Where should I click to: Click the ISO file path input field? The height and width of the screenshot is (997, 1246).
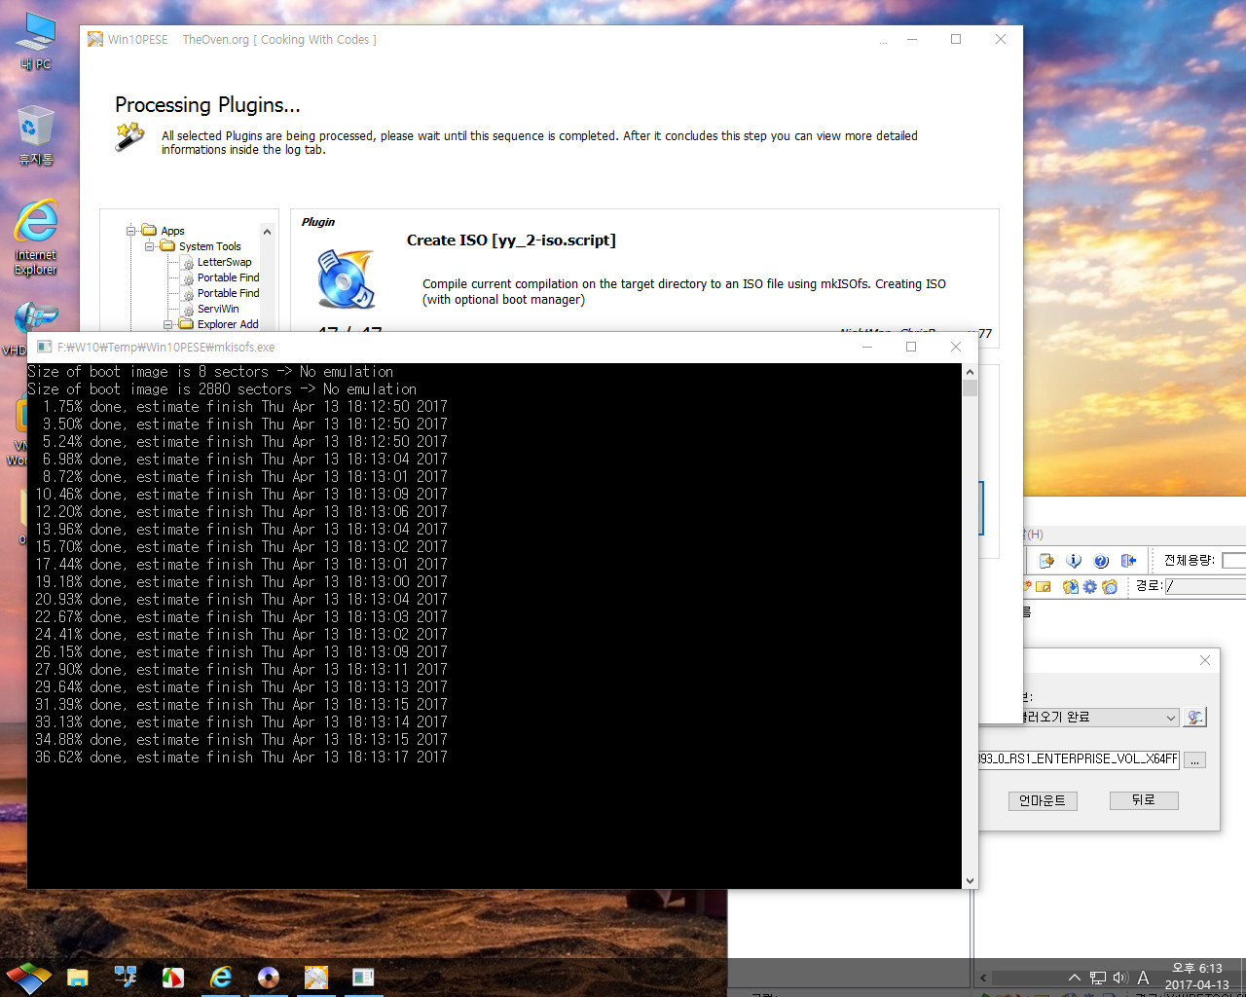1079,759
